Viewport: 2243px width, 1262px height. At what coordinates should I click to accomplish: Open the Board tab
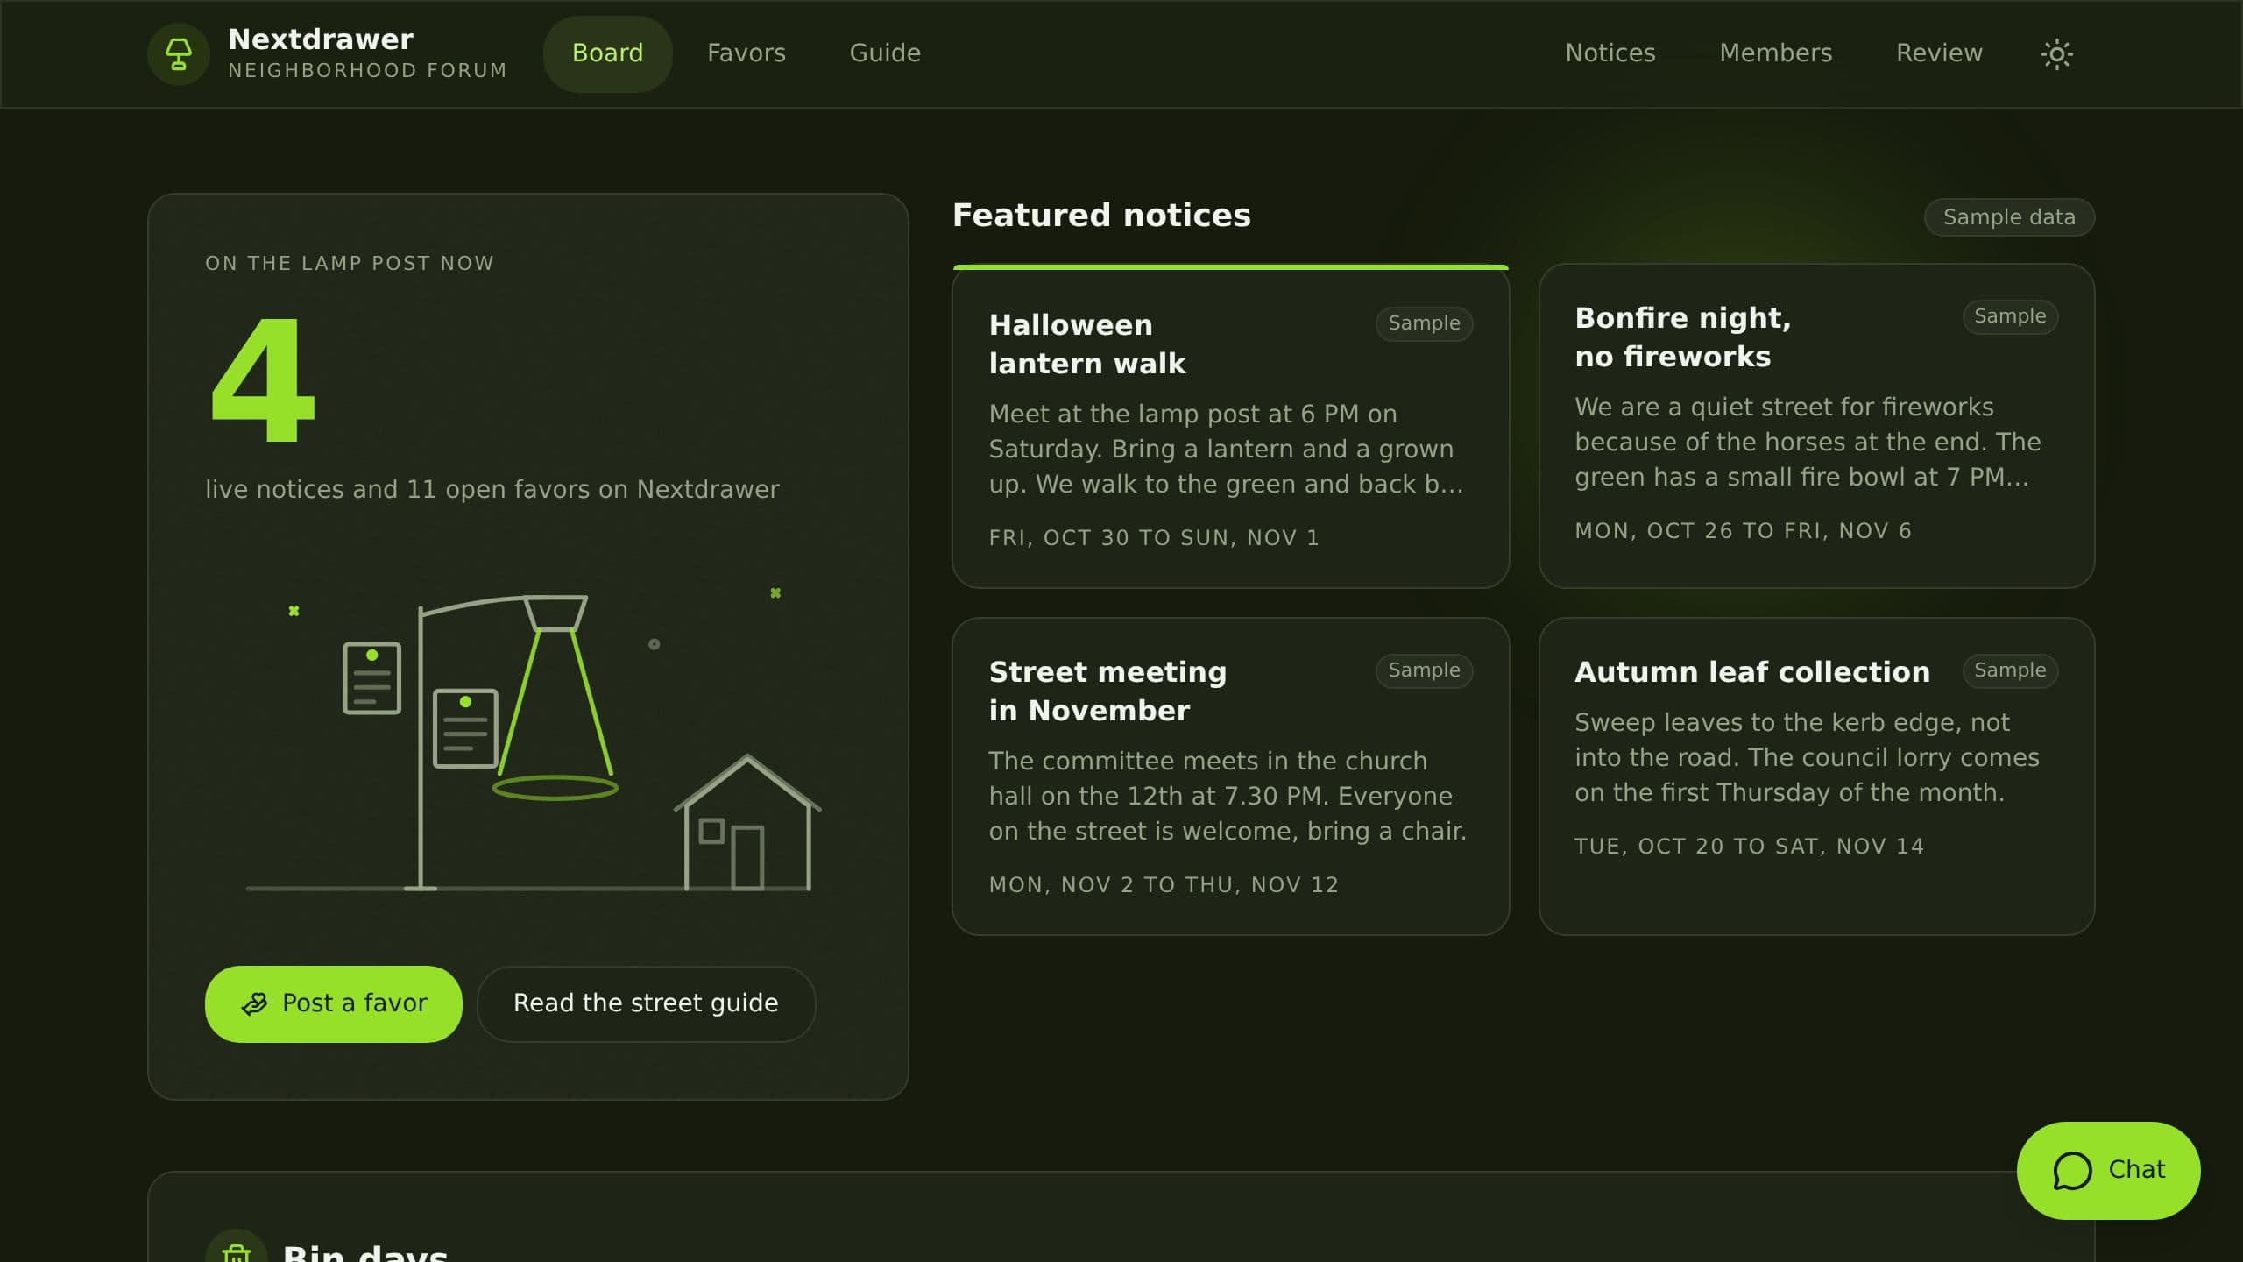[x=608, y=53]
